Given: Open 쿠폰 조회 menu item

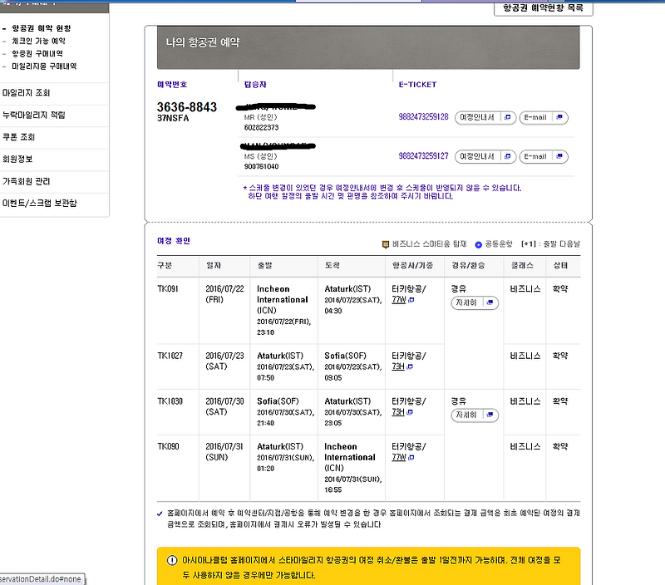Looking at the screenshot, I should tap(18, 137).
